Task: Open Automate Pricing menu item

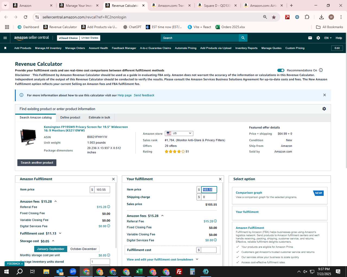Action: (x=186, y=48)
